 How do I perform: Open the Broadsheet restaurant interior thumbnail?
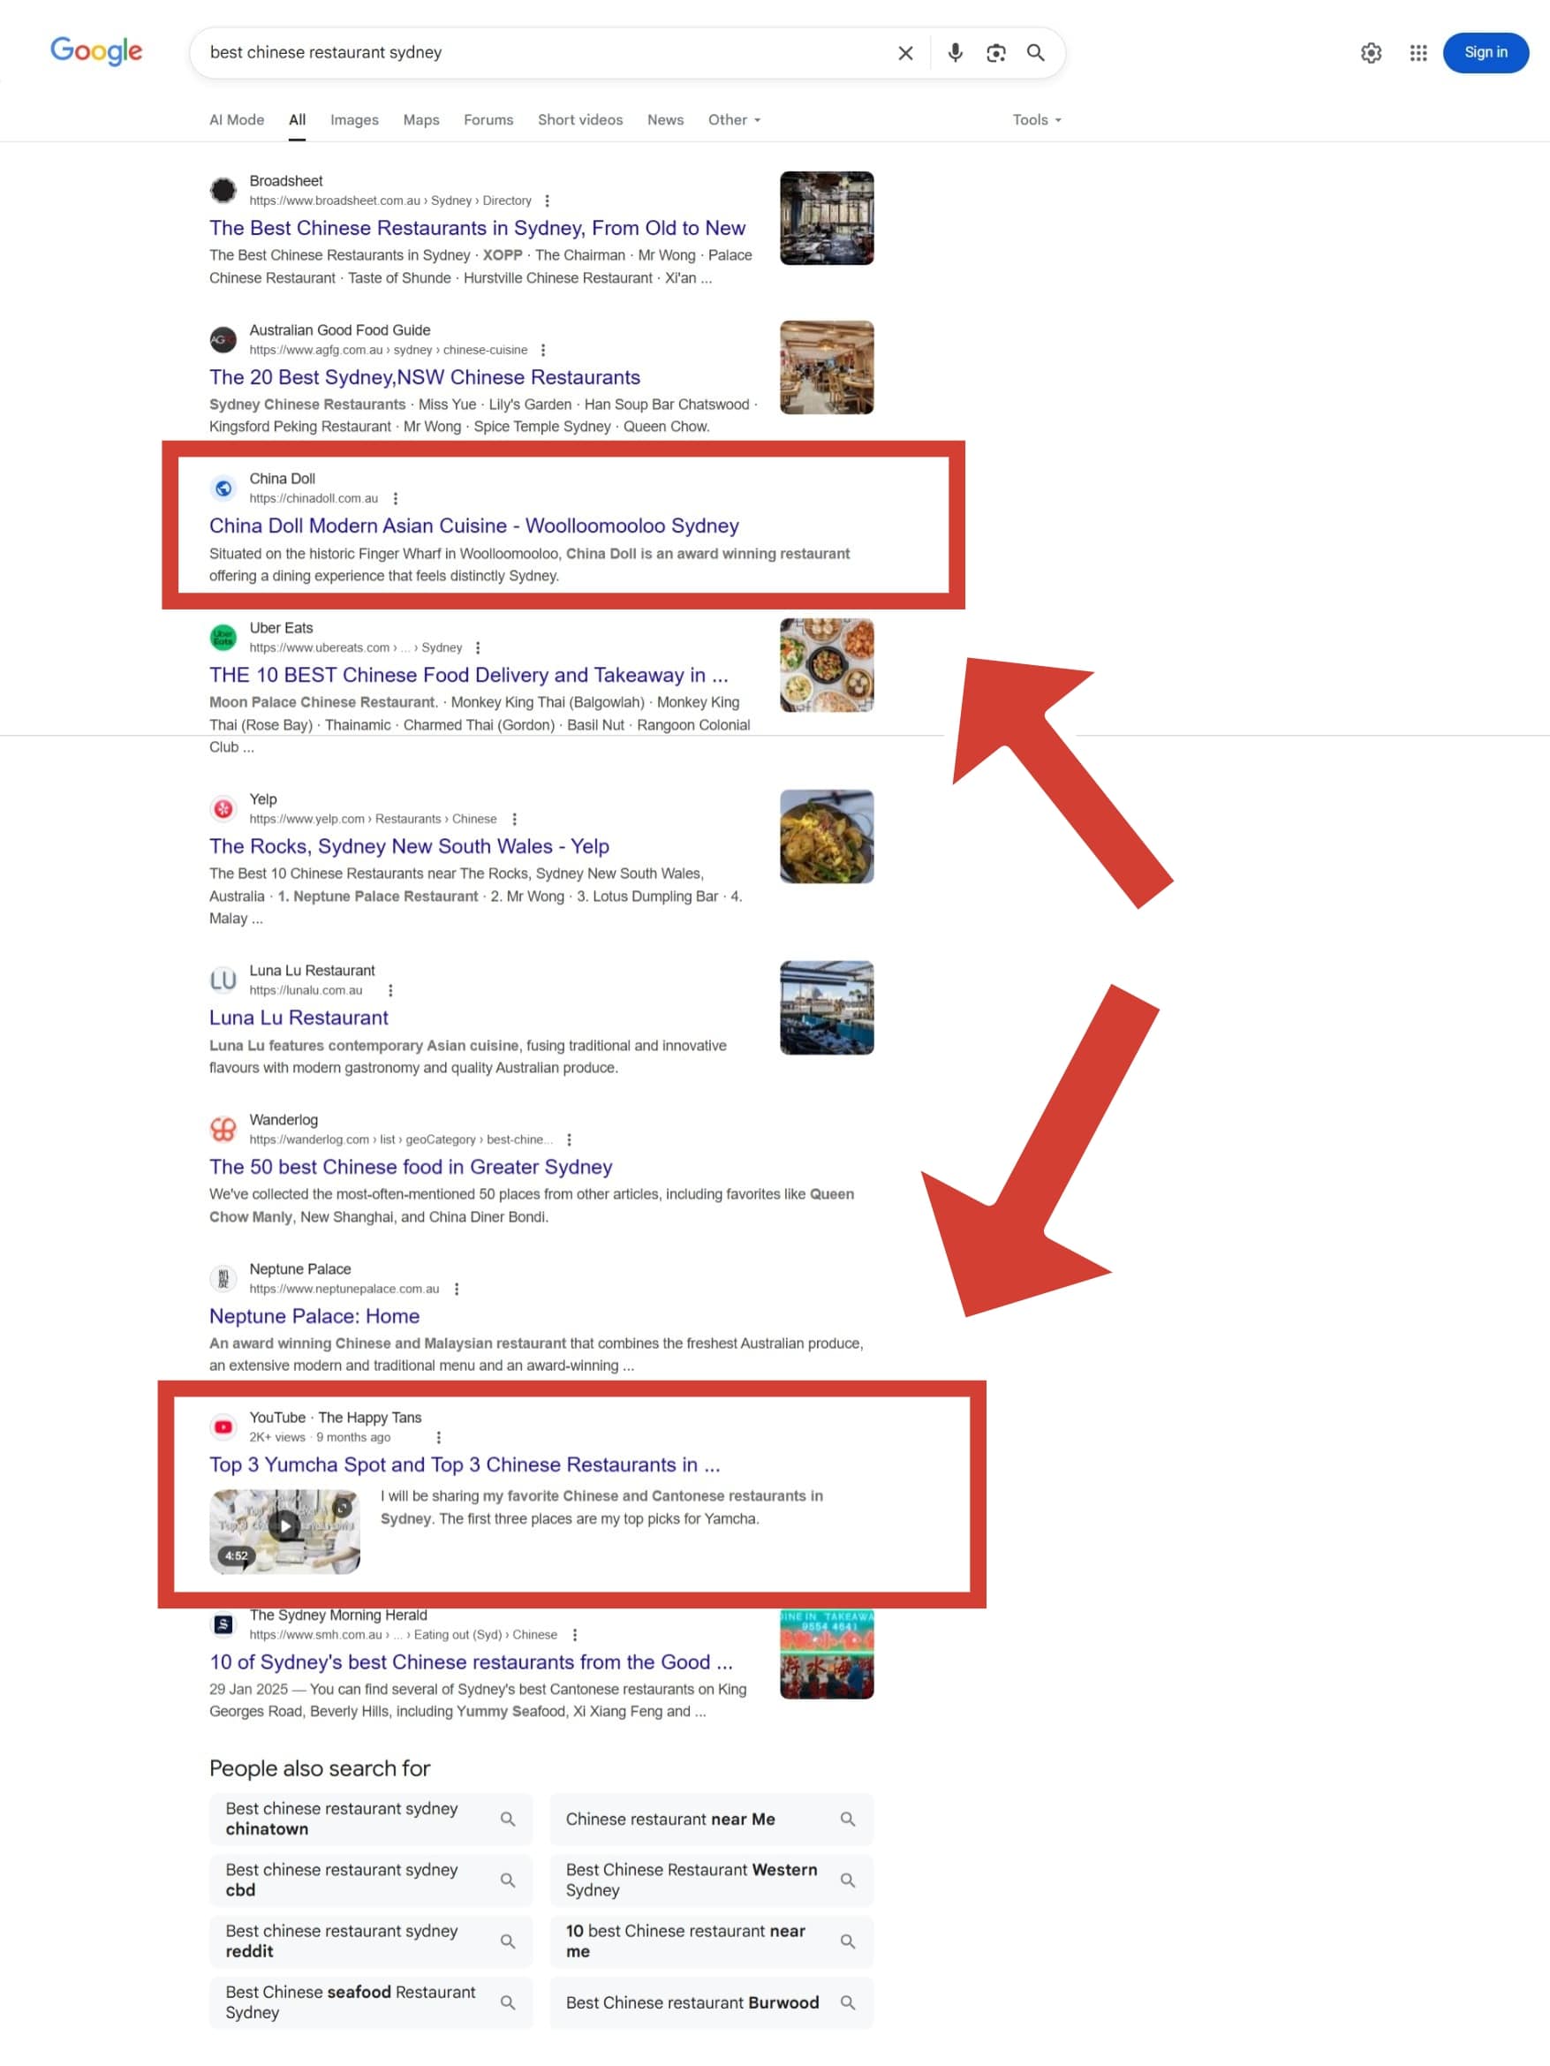tap(827, 218)
